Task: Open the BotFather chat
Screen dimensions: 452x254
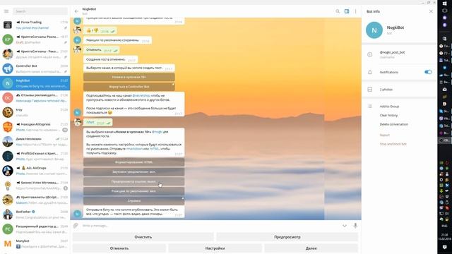Action: (x=35, y=214)
